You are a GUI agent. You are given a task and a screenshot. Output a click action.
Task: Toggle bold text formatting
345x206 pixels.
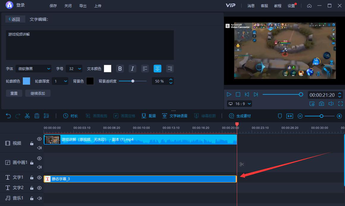coord(120,69)
